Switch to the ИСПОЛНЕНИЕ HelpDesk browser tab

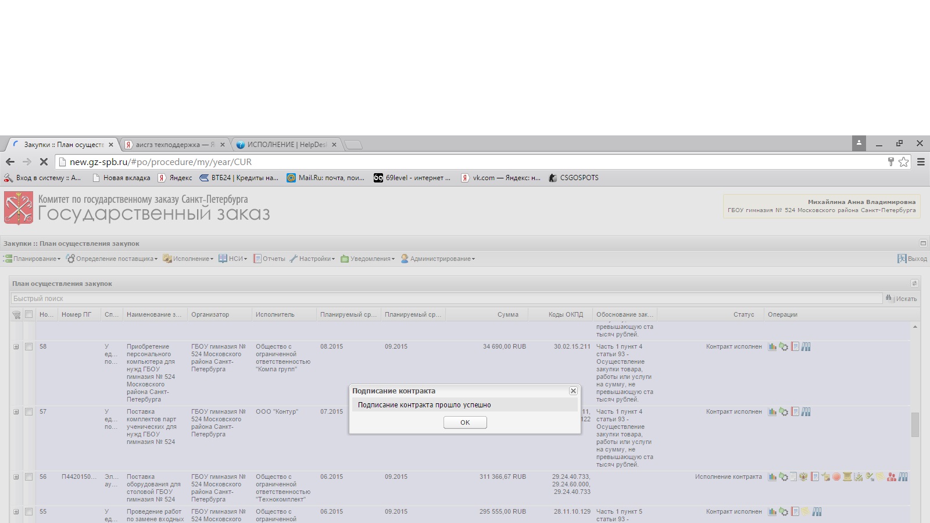[287, 145]
